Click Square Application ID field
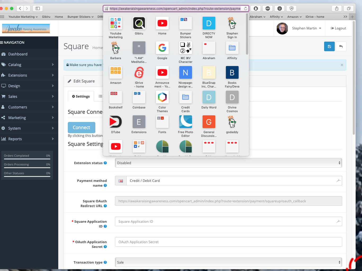Viewport: 362px width, 271px height. [x=228, y=221]
